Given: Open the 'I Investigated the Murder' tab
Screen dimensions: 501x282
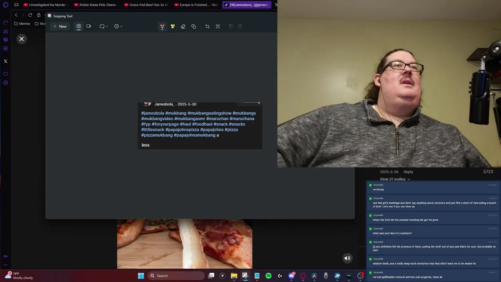Looking at the screenshot, I should (x=46, y=5).
